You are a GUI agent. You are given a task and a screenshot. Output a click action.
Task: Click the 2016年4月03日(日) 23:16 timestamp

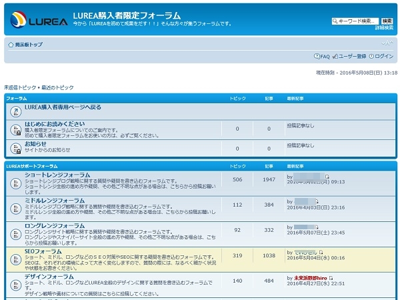click(x=316, y=207)
